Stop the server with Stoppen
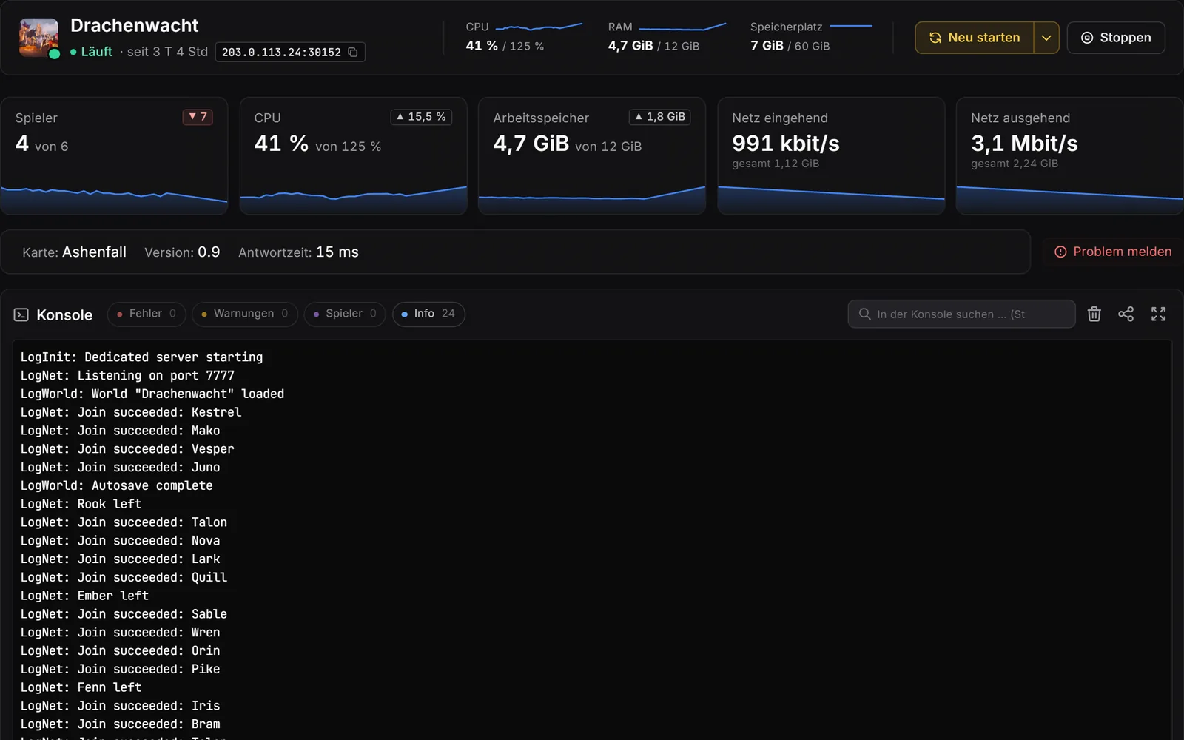This screenshot has width=1184, height=740. point(1116,38)
